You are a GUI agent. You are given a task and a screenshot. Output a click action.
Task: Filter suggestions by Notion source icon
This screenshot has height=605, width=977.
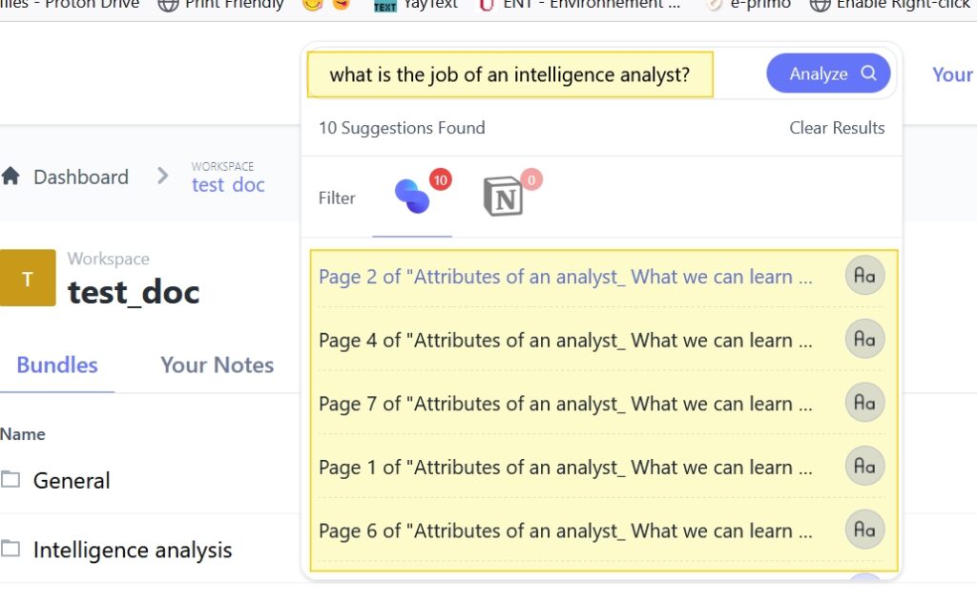click(503, 196)
